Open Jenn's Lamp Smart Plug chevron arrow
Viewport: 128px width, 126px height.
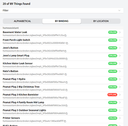click(x=120, y=56)
